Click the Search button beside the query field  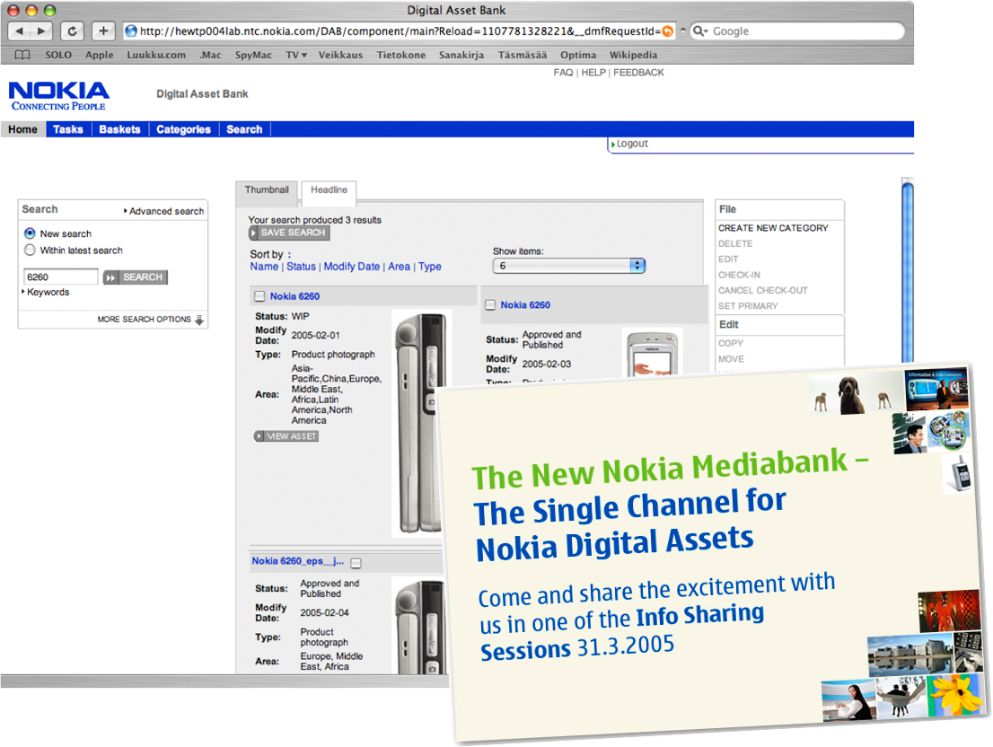[x=136, y=277]
